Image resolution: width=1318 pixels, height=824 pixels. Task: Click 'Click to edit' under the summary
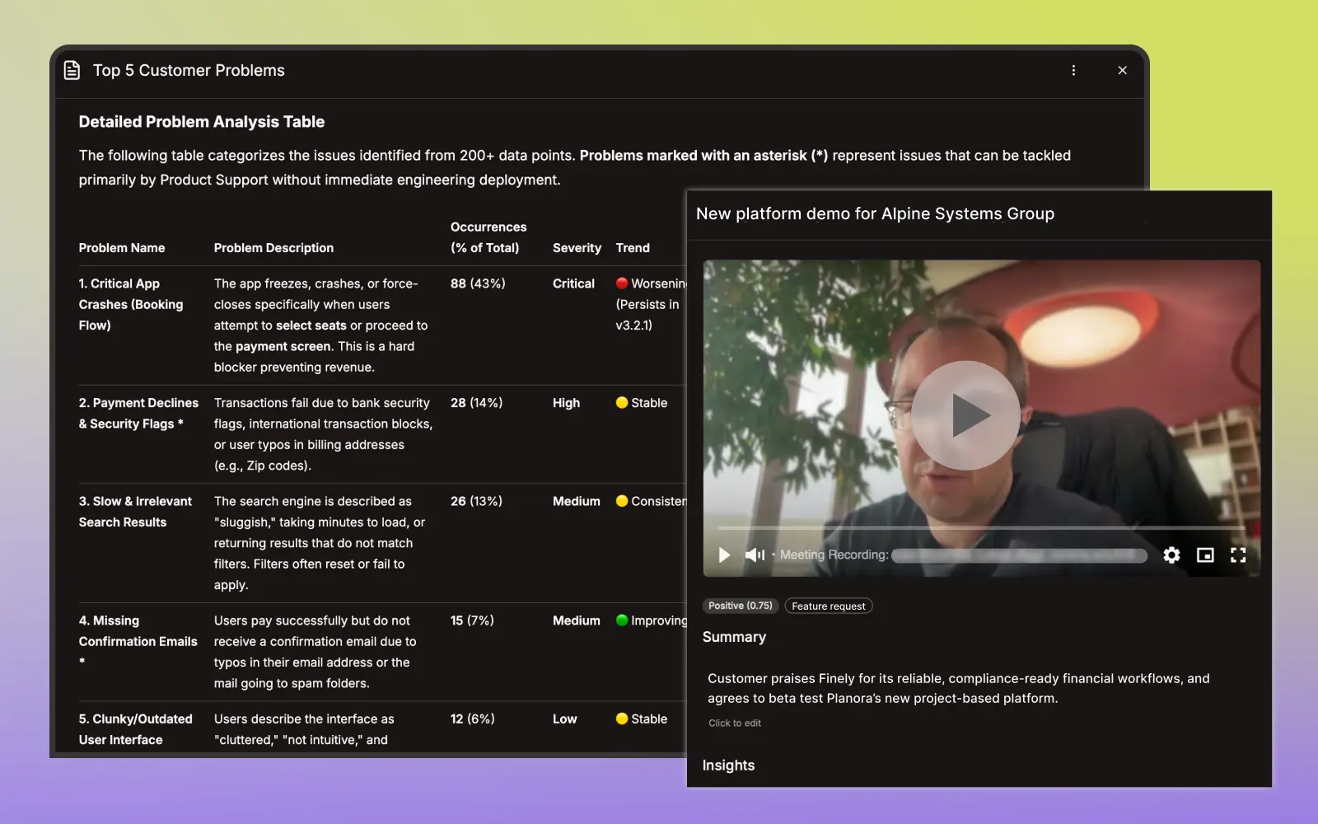click(734, 723)
